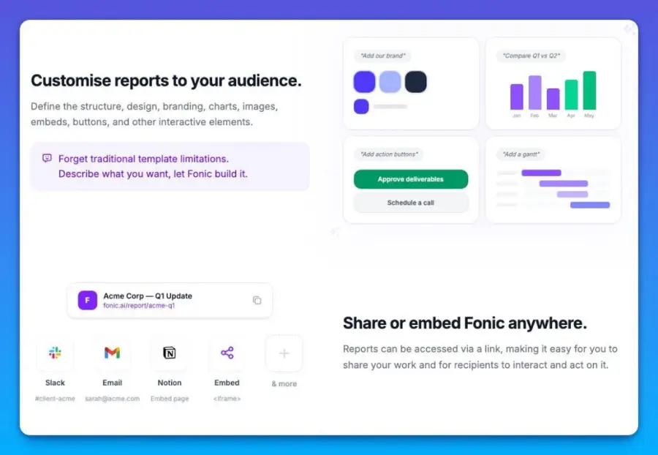The image size is (658, 455).
Task: Copy the report link with the copy icon
Action: coord(257,300)
